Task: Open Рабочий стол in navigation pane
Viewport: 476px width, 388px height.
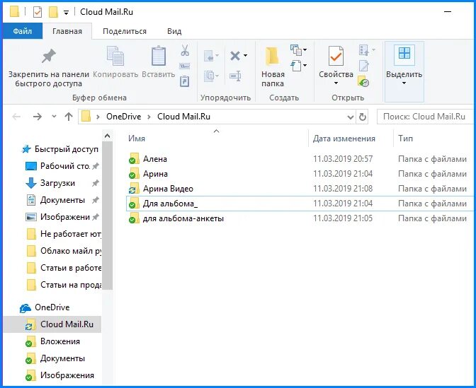Action: point(64,166)
